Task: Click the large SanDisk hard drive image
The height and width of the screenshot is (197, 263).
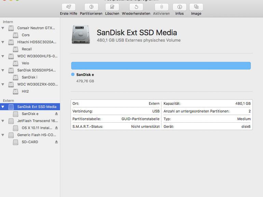Action: [x=81, y=35]
